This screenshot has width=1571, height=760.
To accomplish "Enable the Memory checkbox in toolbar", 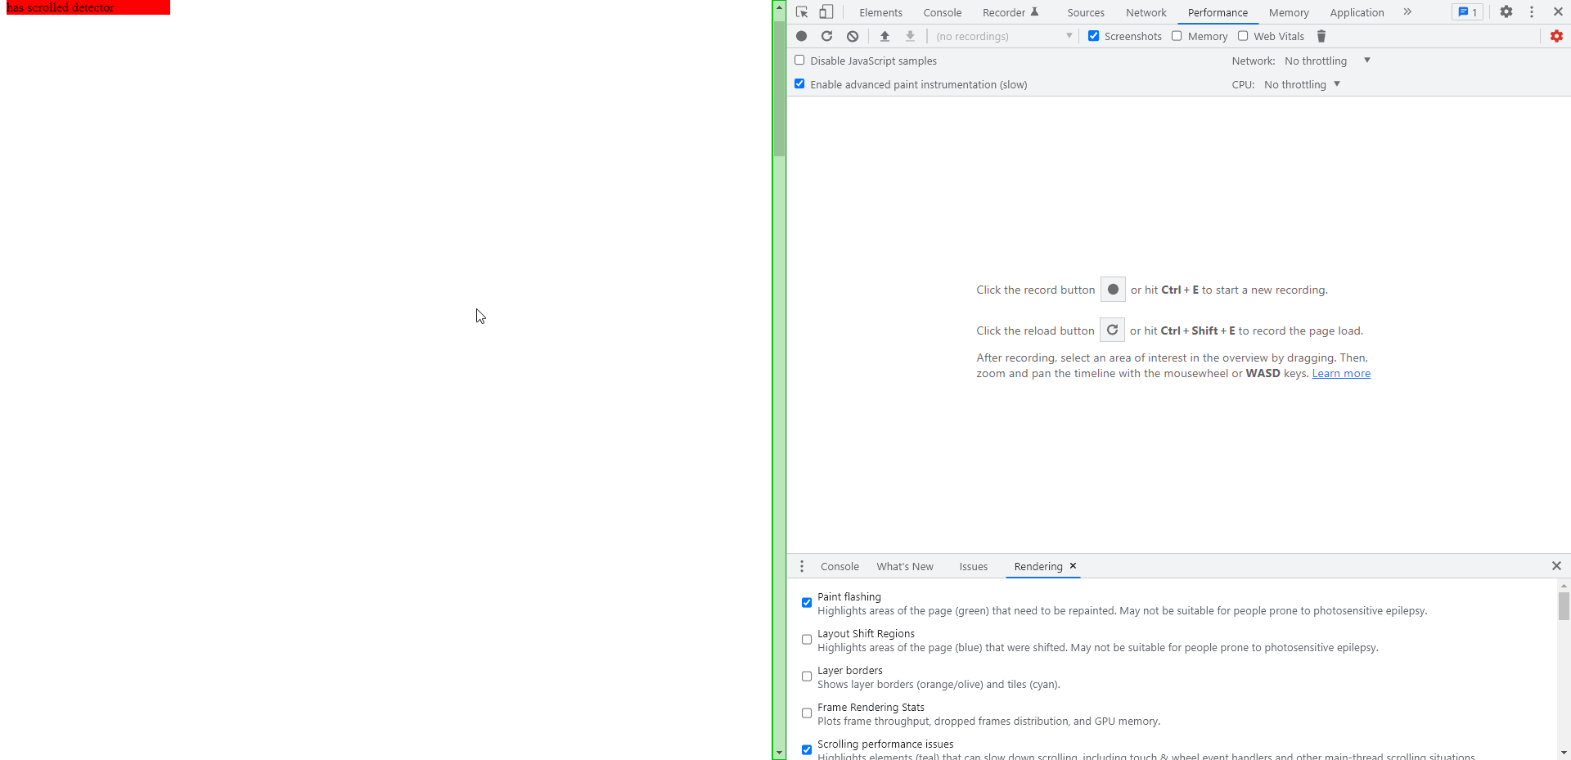I will (x=1177, y=36).
